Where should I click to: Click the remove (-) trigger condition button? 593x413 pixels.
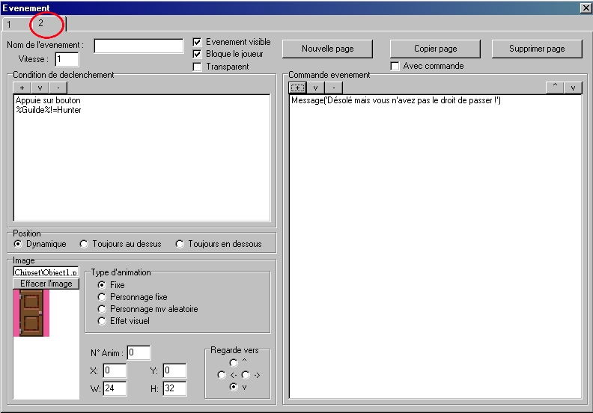[58, 88]
